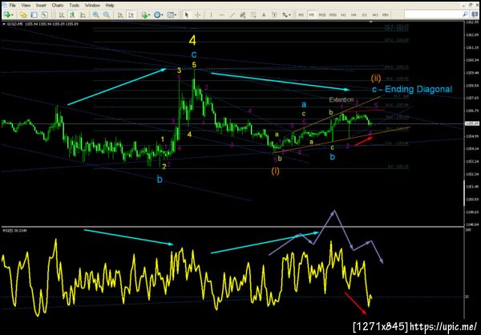The width and height of the screenshot is (481, 335).
Task: Open the Charts menu
Action: pyautogui.click(x=58, y=6)
